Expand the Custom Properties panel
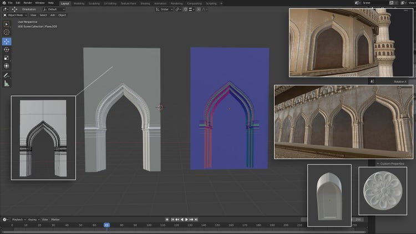 (392, 164)
